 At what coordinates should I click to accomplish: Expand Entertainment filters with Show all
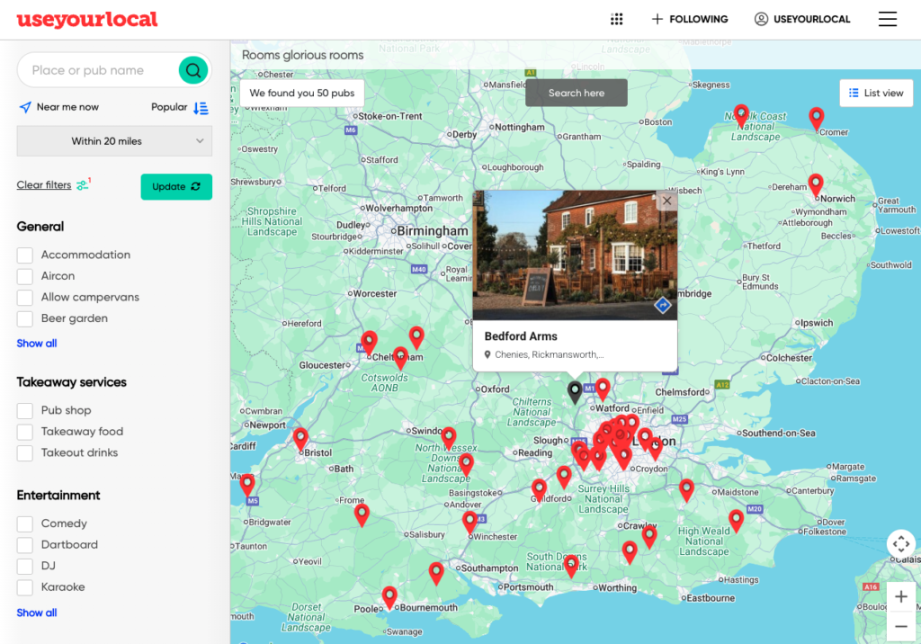pyautogui.click(x=37, y=613)
